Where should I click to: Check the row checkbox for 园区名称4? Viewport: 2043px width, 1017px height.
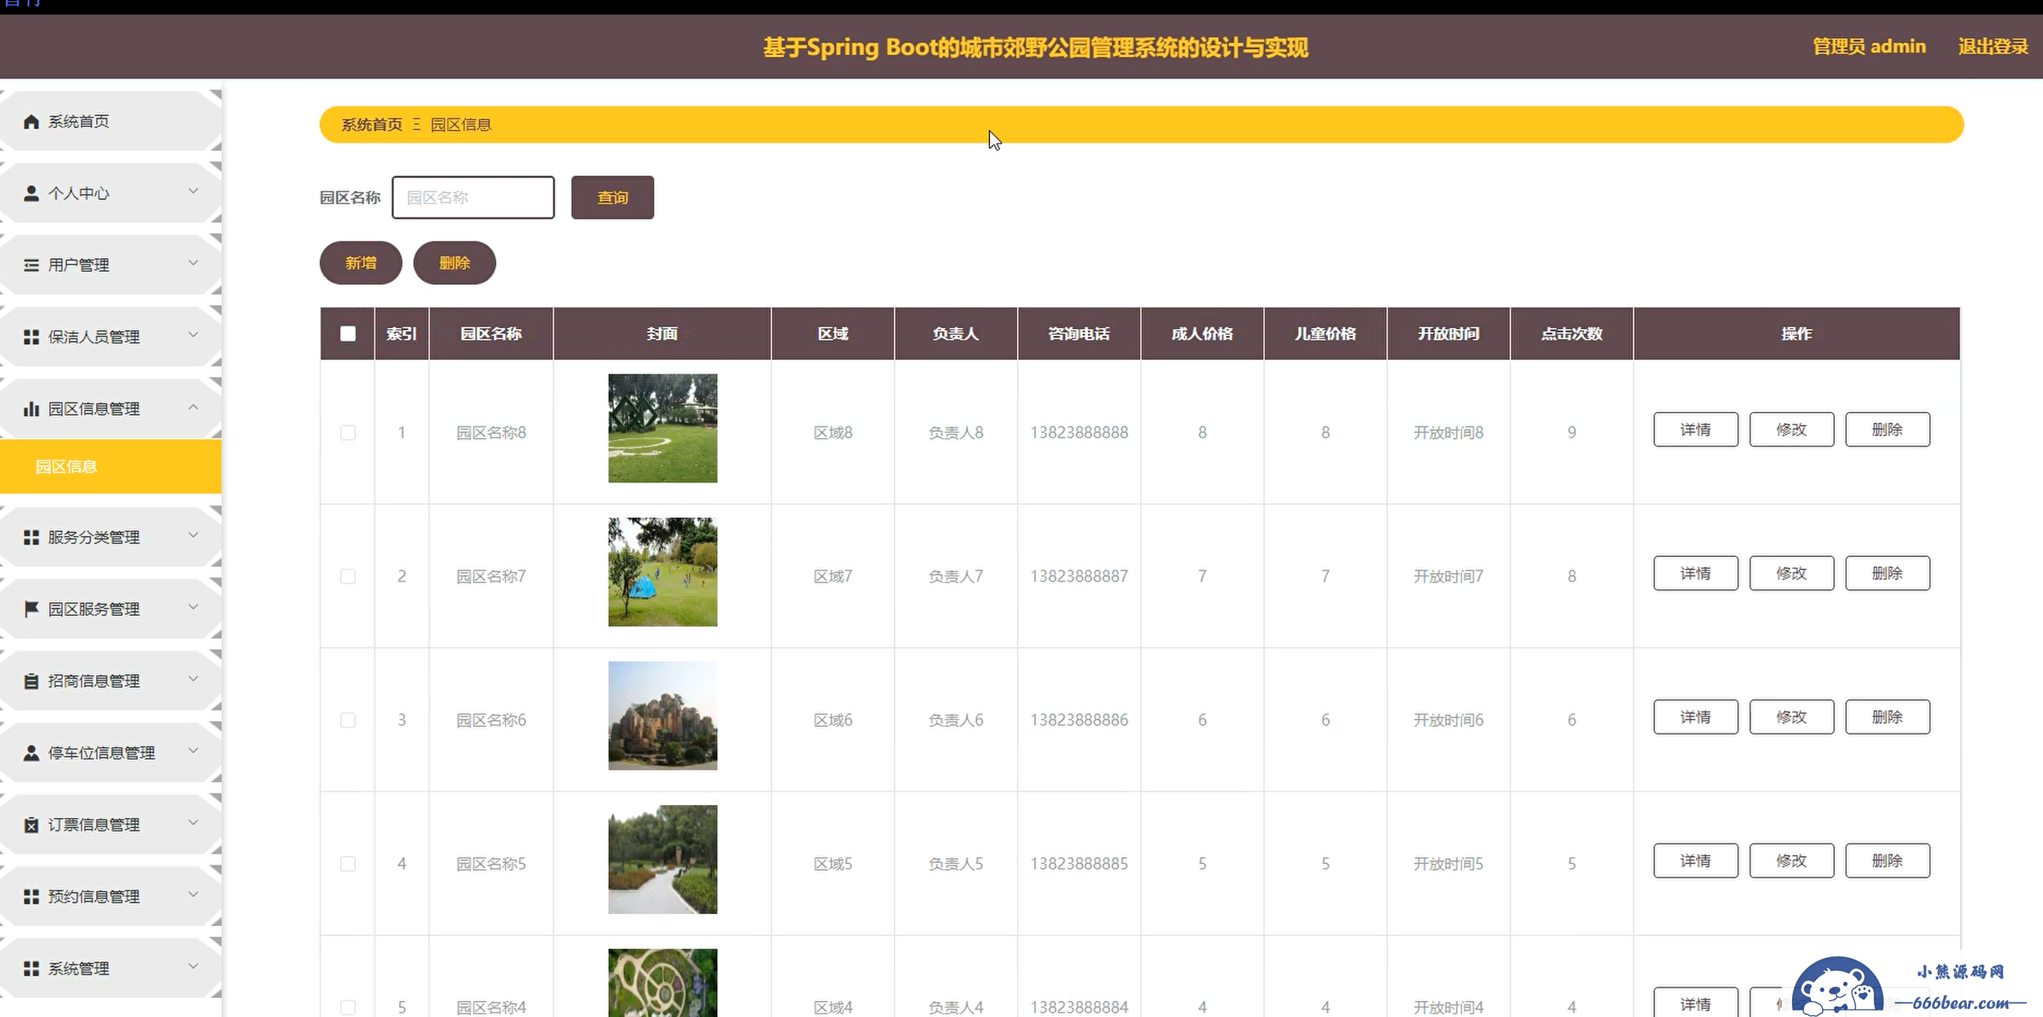pyautogui.click(x=347, y=1007)
